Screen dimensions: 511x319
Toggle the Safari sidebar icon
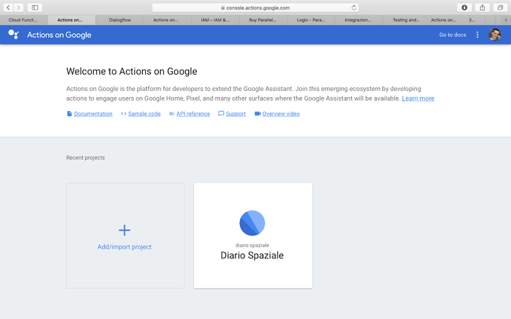click(x=35, y=7)
